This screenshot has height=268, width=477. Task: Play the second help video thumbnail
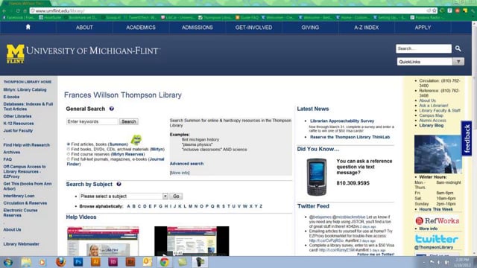[x=192, y=241]
